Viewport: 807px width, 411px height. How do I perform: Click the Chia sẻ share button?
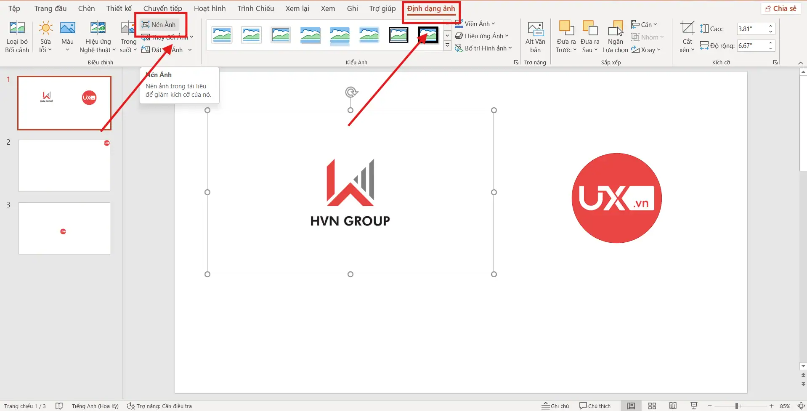click(x=780, y=8)
